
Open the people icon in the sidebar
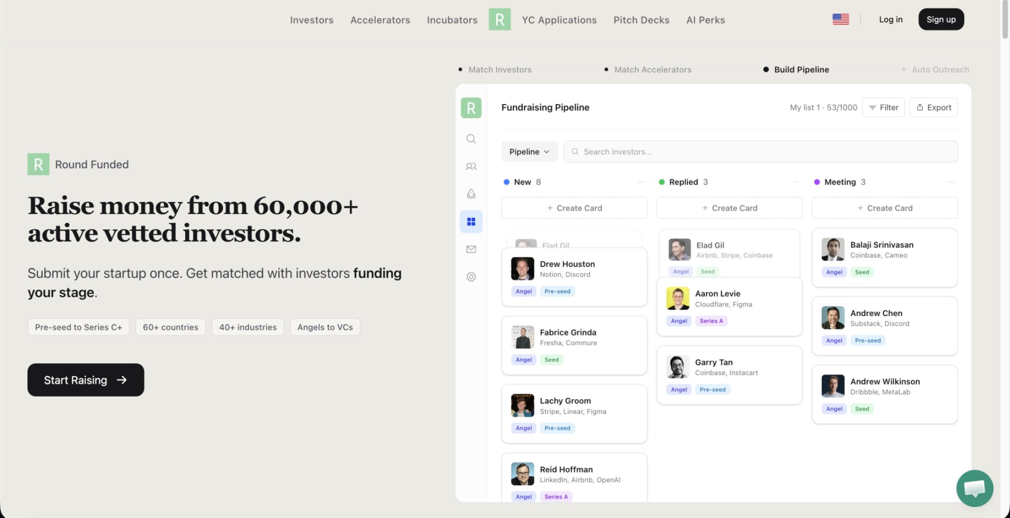tap(471, 166)
